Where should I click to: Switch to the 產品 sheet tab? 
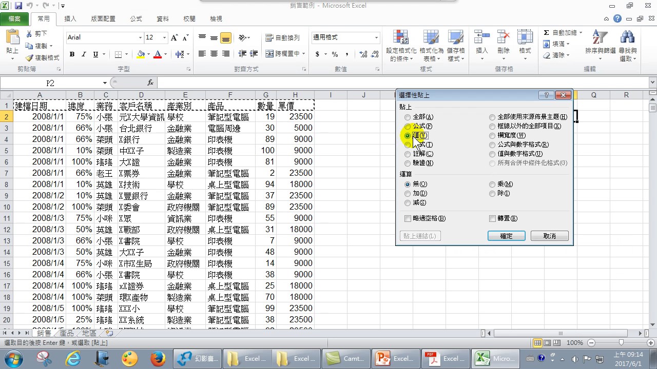pyautogui.click(x=67, y=333)
